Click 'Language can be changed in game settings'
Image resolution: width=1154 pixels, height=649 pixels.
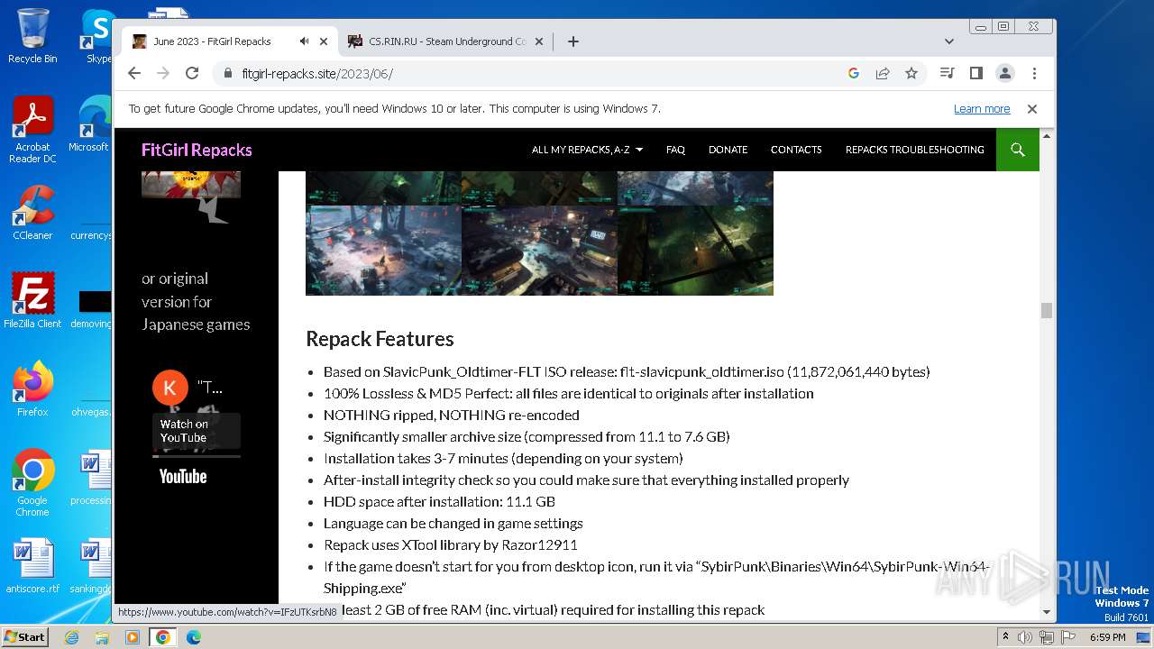[453, 523]
